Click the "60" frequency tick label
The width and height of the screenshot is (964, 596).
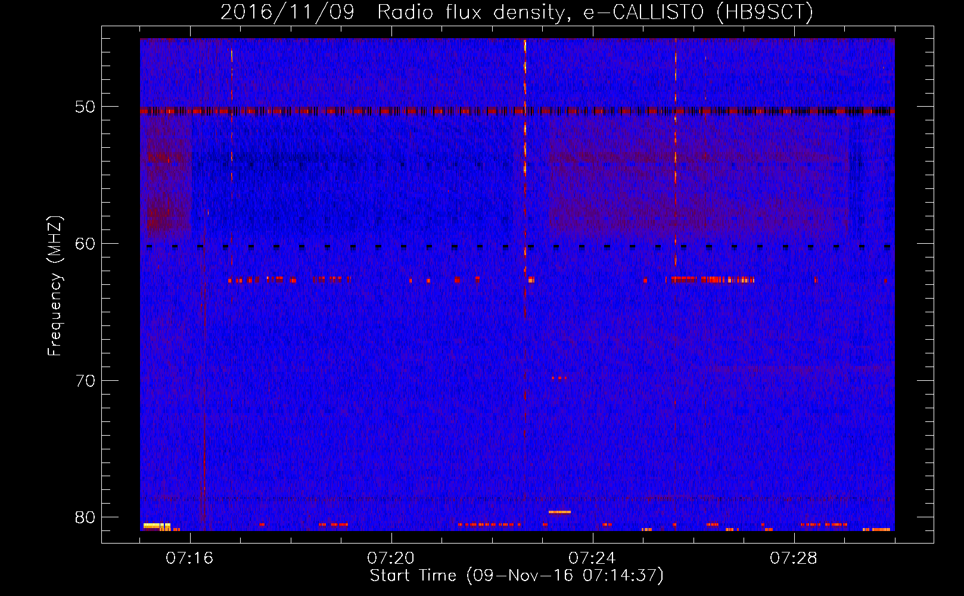86,244
